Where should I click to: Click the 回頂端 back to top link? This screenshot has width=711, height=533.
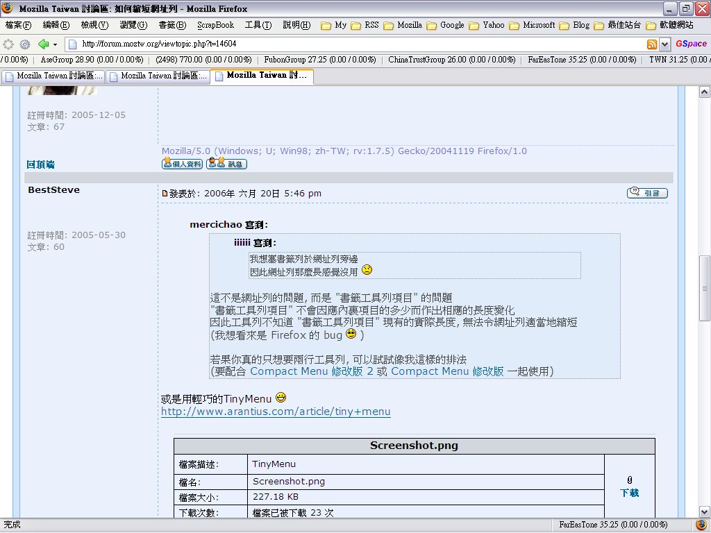point(41,164)
